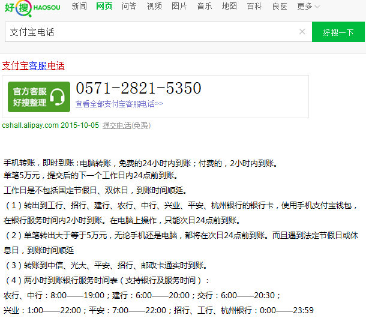The image size is (366, 324).
Task: Go to the 图片 tab
Action: [179, 6]
